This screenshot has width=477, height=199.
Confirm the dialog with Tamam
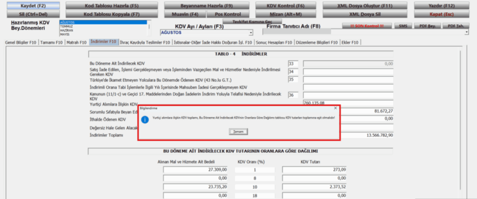pos(239,131)
